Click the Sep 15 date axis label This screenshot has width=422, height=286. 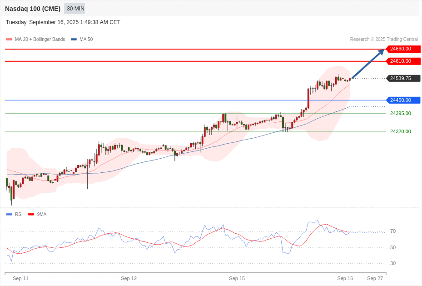[x=237, y=278]
